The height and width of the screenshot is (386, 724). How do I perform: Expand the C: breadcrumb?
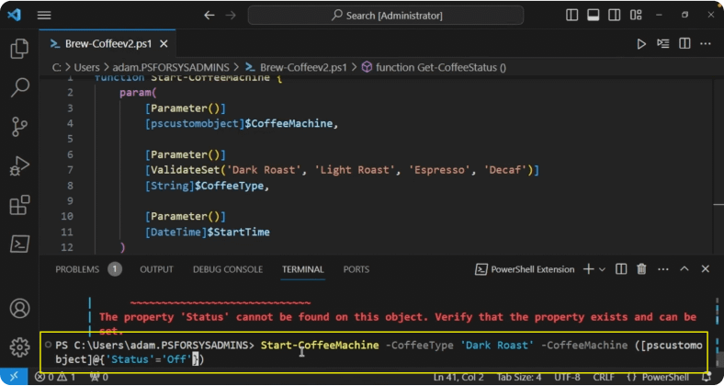point(56,67)
